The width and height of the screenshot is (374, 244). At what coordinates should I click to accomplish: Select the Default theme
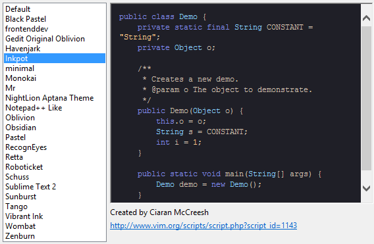(x=55, y=9)
